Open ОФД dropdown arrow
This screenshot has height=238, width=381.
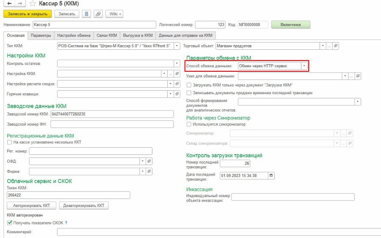point(143,161)
